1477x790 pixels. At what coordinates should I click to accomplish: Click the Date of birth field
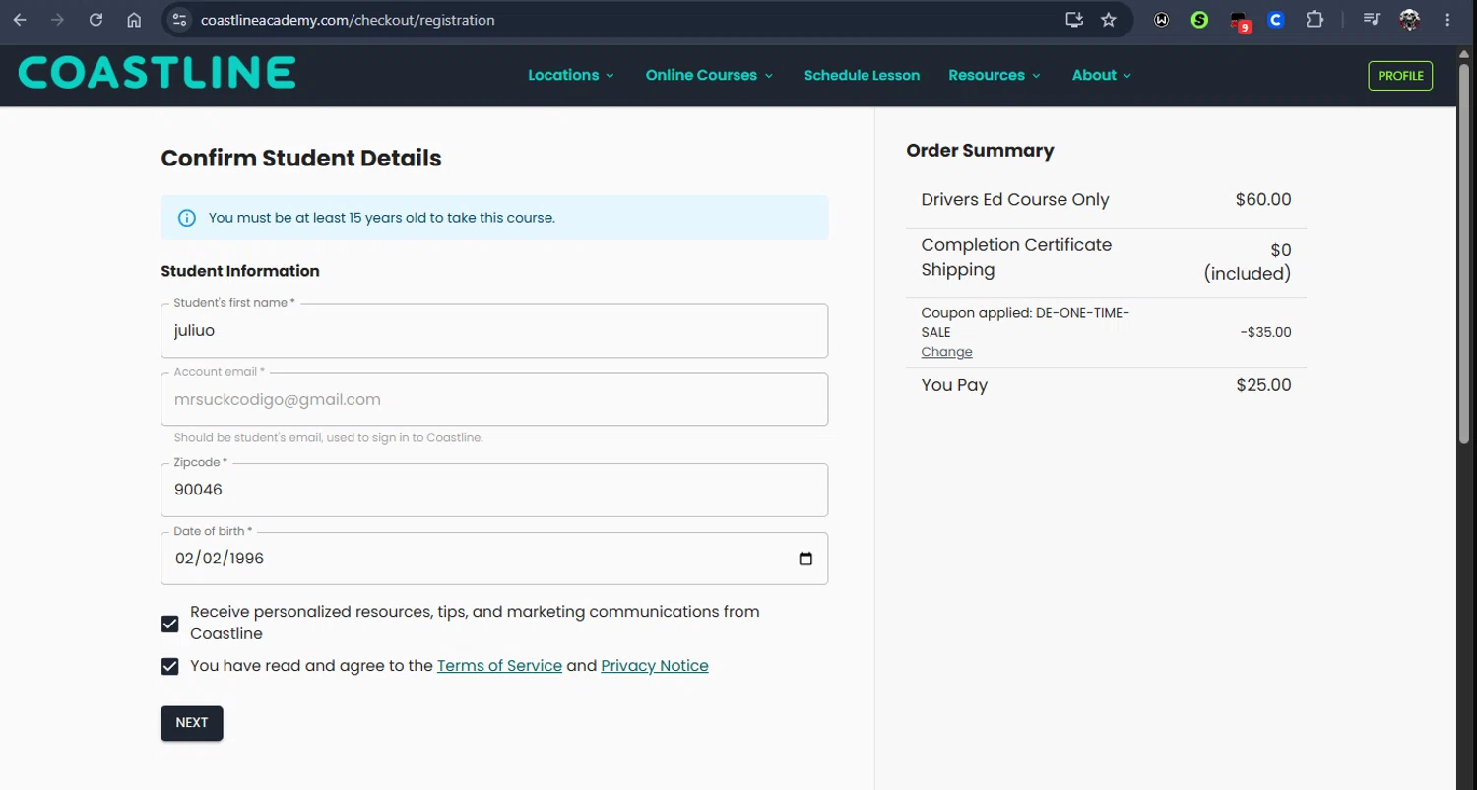point(494,559)
